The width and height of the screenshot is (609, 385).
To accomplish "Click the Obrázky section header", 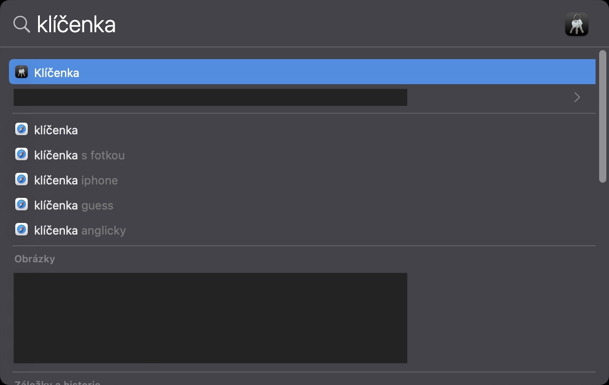I will pos(34,259).
